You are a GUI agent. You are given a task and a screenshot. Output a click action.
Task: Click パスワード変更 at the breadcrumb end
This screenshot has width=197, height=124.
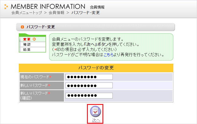click(x=85, y=13)
